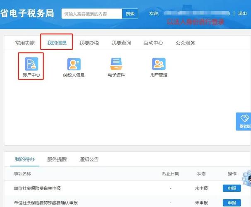This screenshot has width=251, height=207.
Task: Open the 公众服务 tab
Action: coord(186,43)
